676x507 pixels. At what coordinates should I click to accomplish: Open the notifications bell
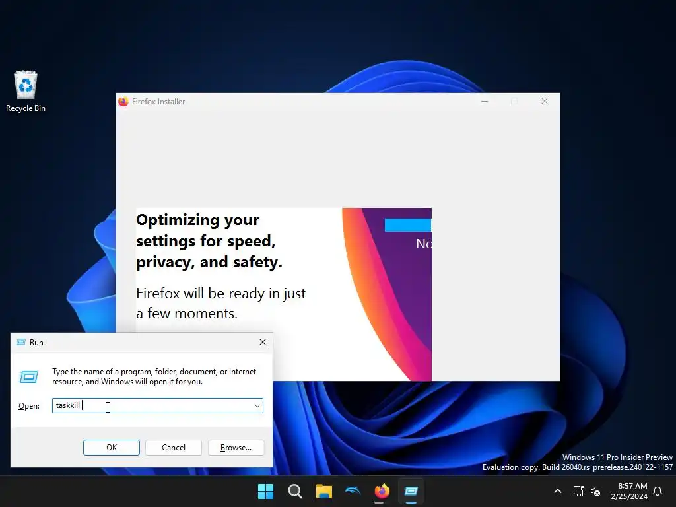pyautogui.click(x=658, y=491)
